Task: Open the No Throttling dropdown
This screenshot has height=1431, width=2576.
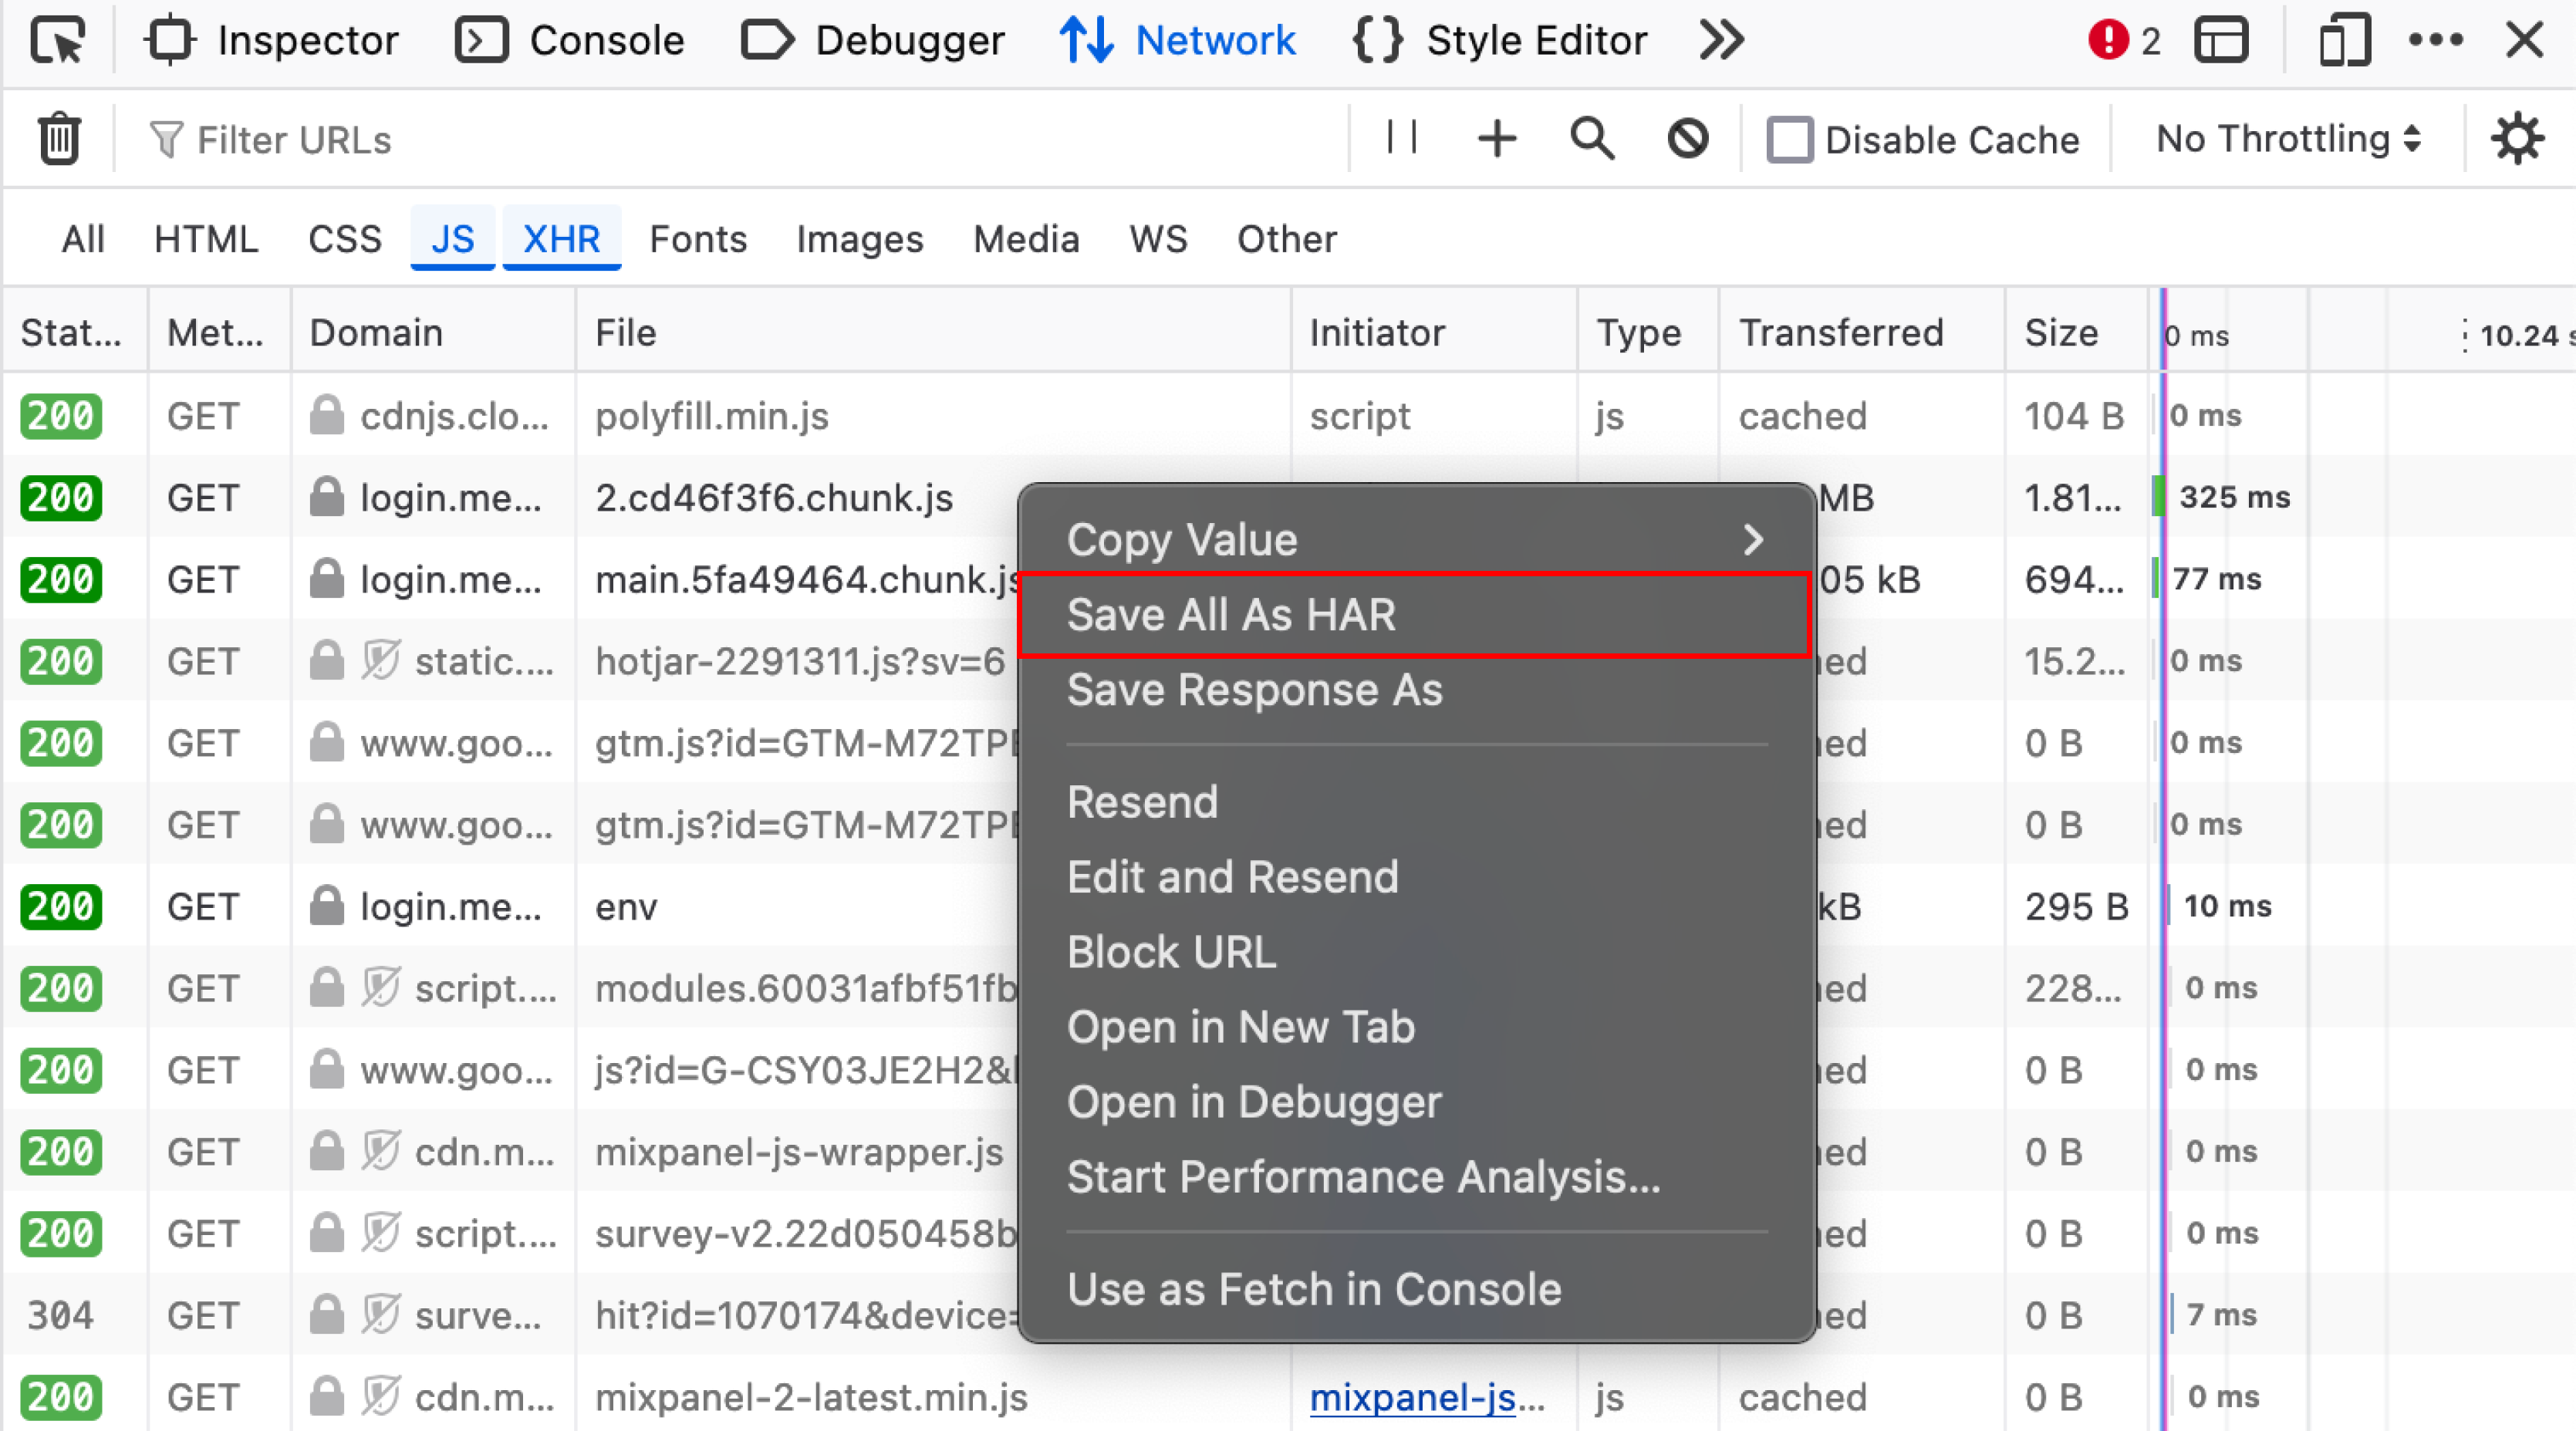Action: [x=2288, y=140]
